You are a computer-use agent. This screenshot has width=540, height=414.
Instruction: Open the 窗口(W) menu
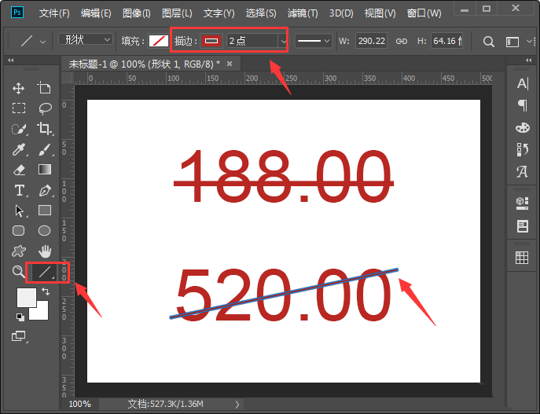[424, 13]
